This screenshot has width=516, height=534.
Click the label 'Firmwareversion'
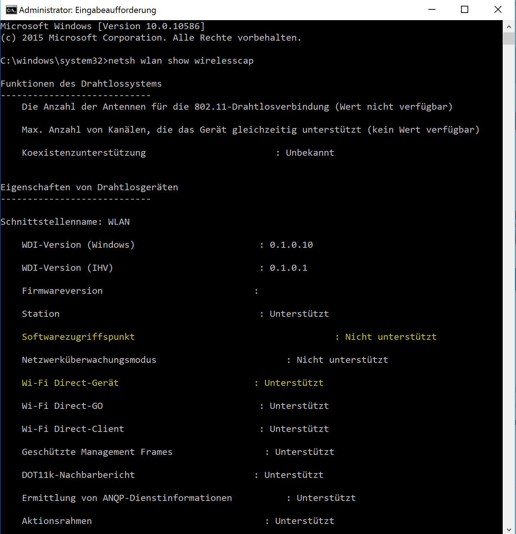point(62,291)
